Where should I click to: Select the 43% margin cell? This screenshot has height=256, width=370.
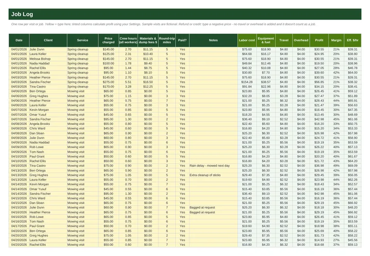336,161
